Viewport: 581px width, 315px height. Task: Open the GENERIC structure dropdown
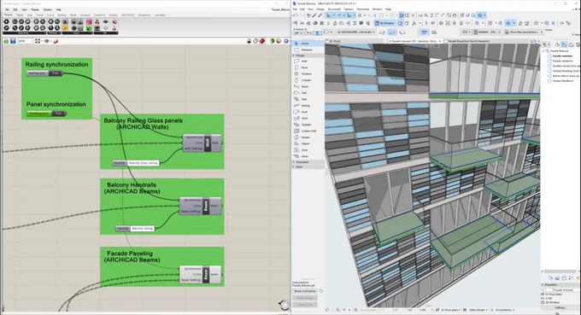(486, 32)
